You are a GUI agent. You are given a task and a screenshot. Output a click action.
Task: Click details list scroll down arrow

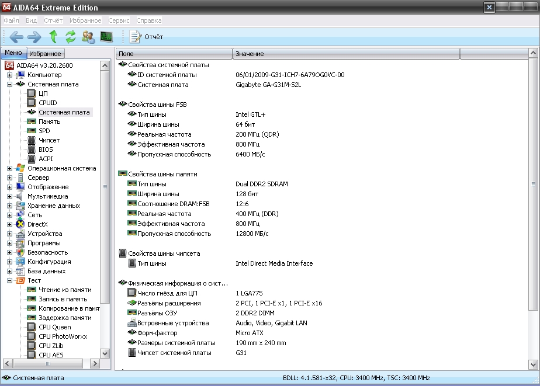click(x=533, y=364)
